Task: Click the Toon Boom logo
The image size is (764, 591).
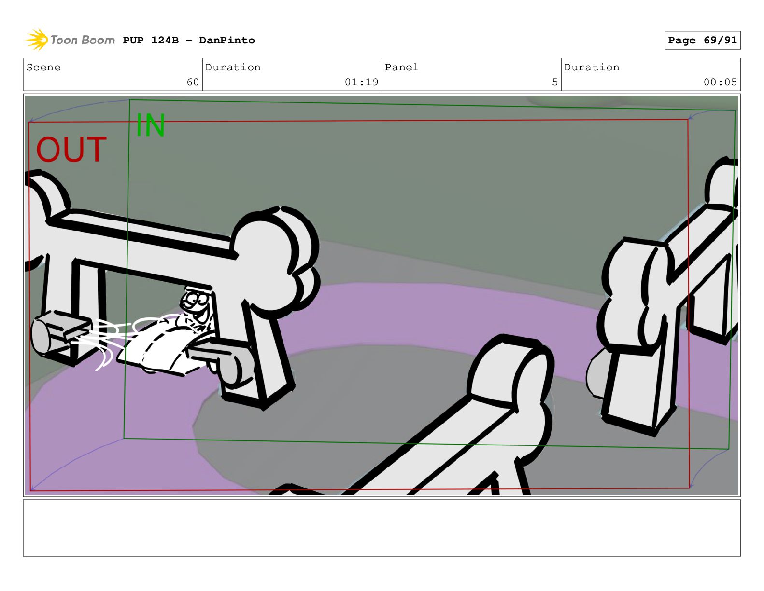Action: coord(70,40)
